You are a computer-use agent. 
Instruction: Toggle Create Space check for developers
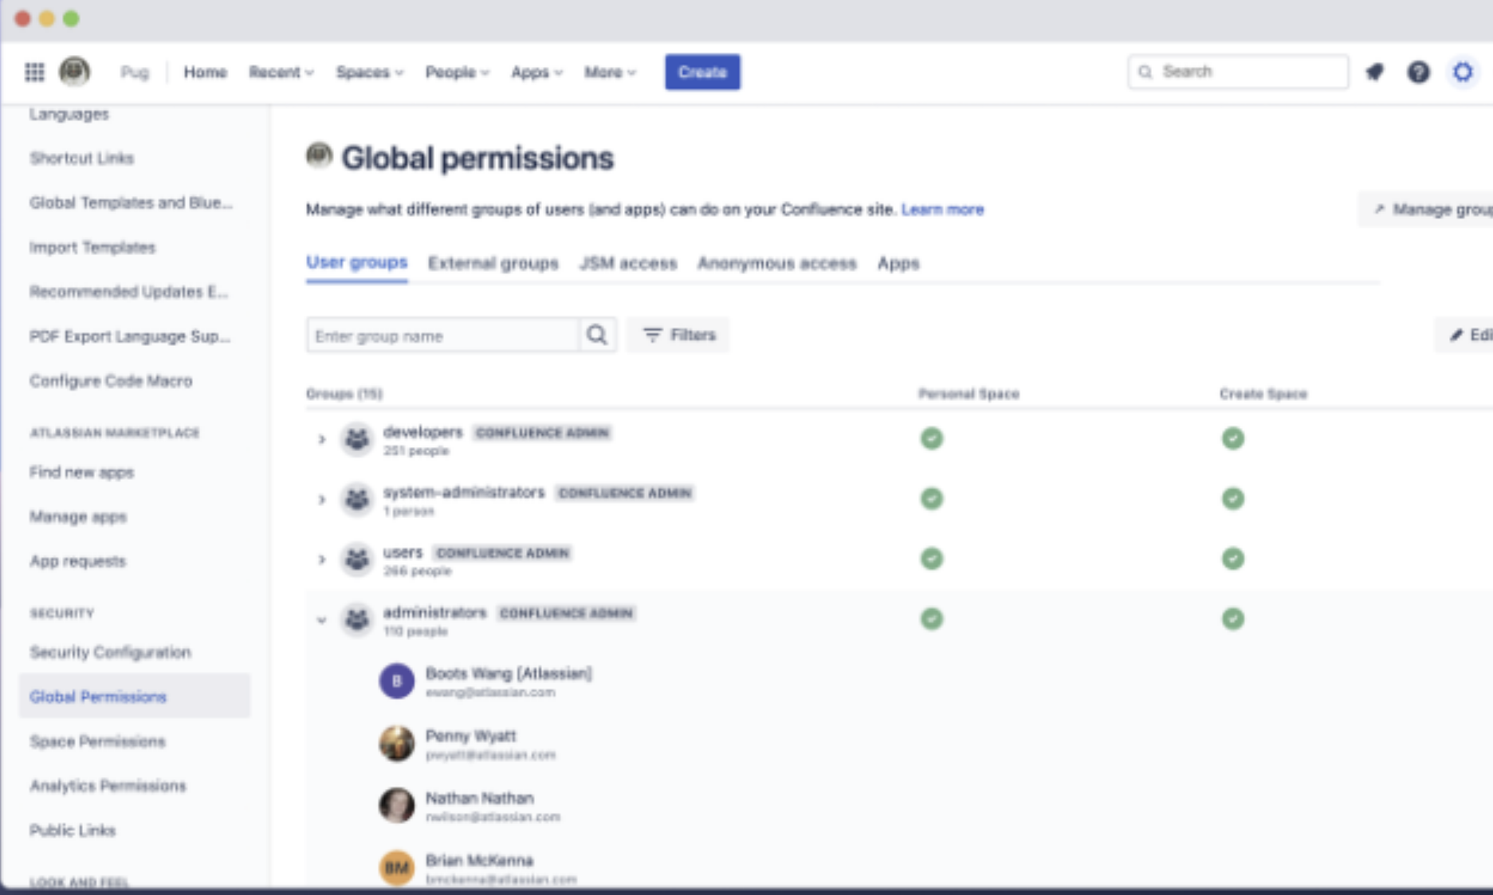pos(1232,438)
